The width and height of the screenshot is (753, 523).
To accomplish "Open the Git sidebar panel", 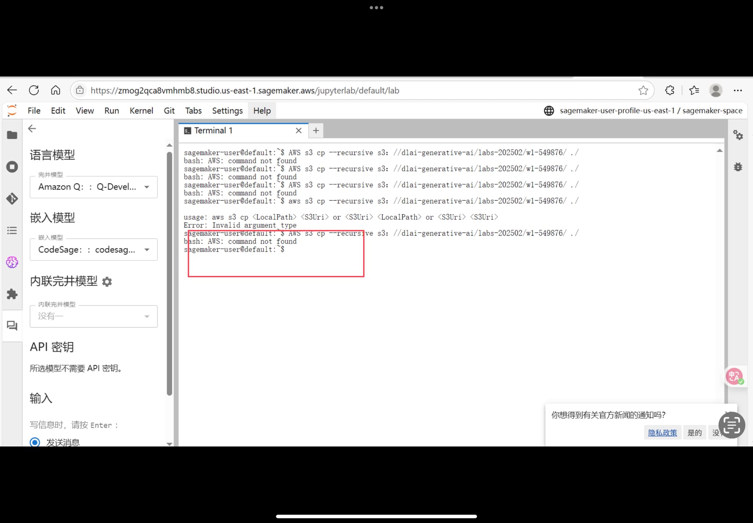I will [12, 199].
